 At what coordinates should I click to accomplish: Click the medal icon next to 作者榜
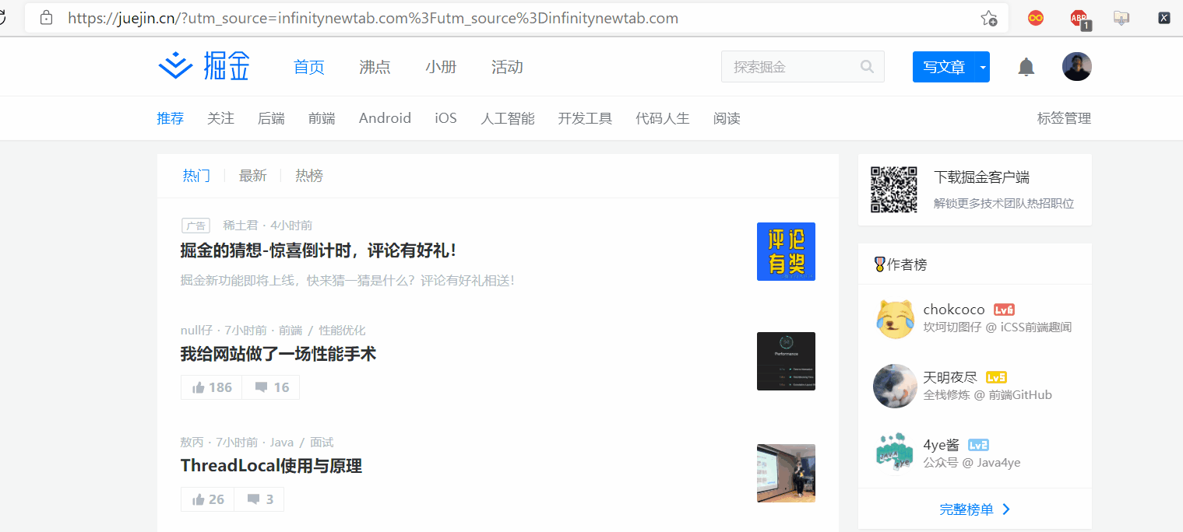point(878,264)
